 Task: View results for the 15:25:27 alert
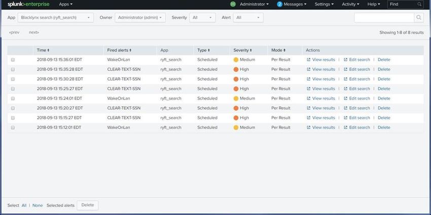321,89
